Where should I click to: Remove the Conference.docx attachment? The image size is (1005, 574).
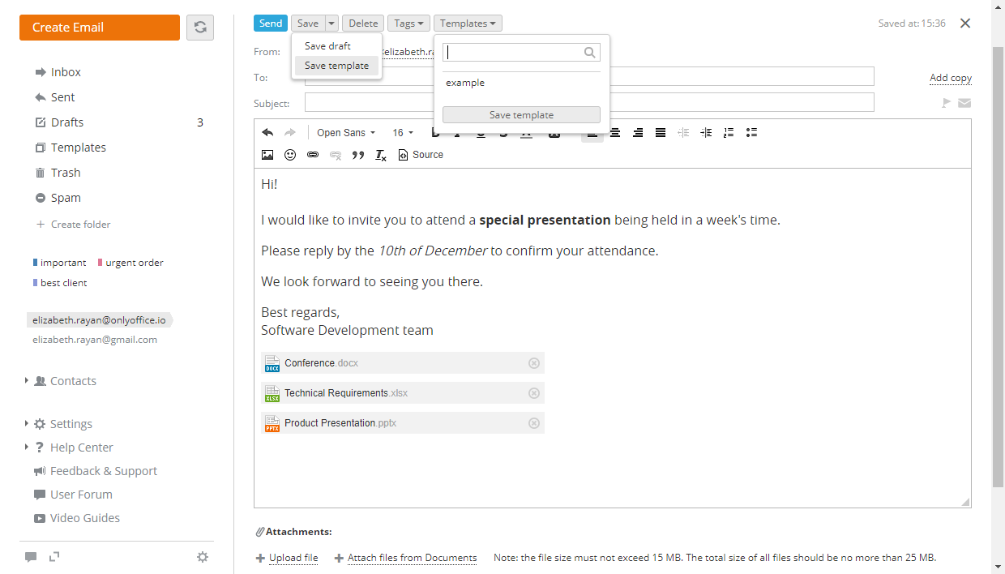tap(533, 363)
